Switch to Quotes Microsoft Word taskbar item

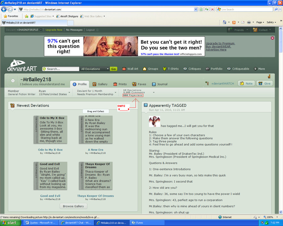pyautogui.click(x=41, y=223)
